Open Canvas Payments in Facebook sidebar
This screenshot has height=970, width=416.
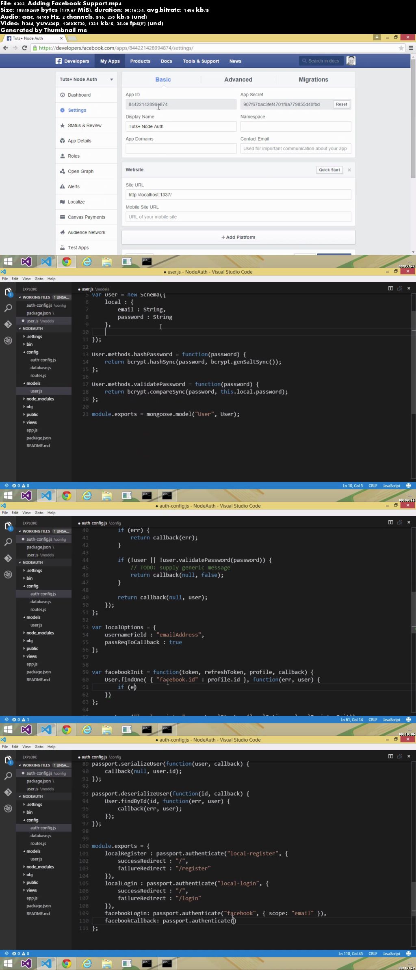click(x=86, y=217)
